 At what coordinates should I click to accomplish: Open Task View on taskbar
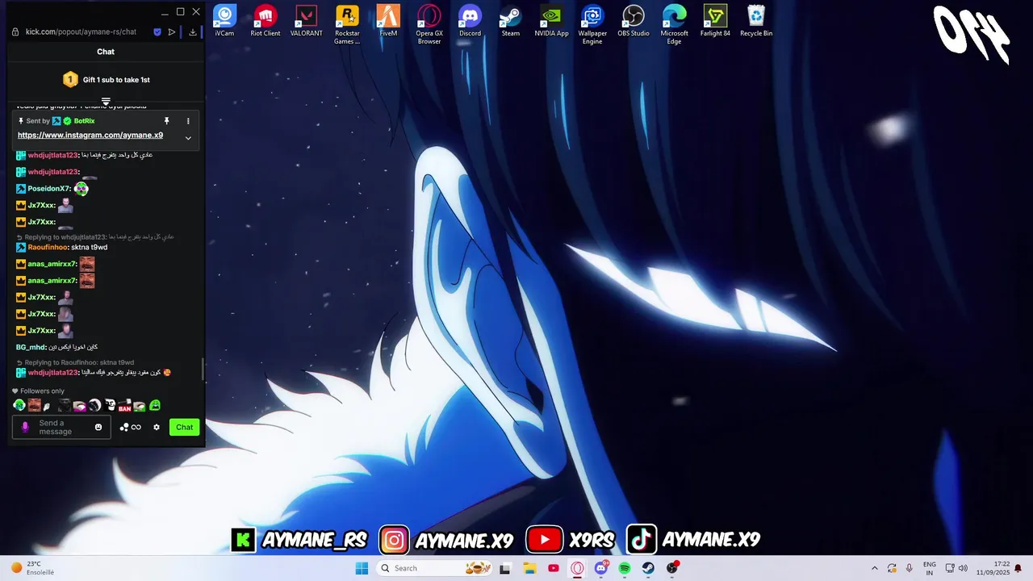pyautogui.click(x=505, y=568)
